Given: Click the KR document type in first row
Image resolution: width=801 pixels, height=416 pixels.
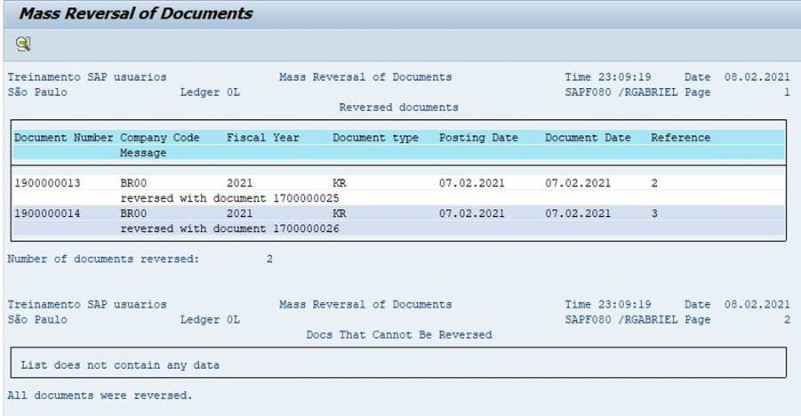Looking at the screenshot, I should [340, 183].
